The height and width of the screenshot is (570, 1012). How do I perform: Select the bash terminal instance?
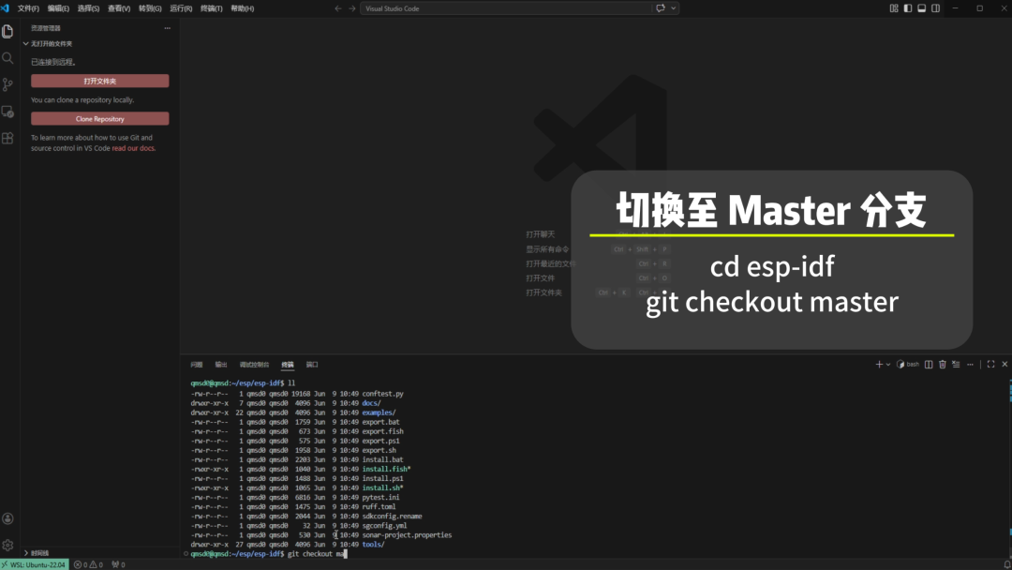908,364
